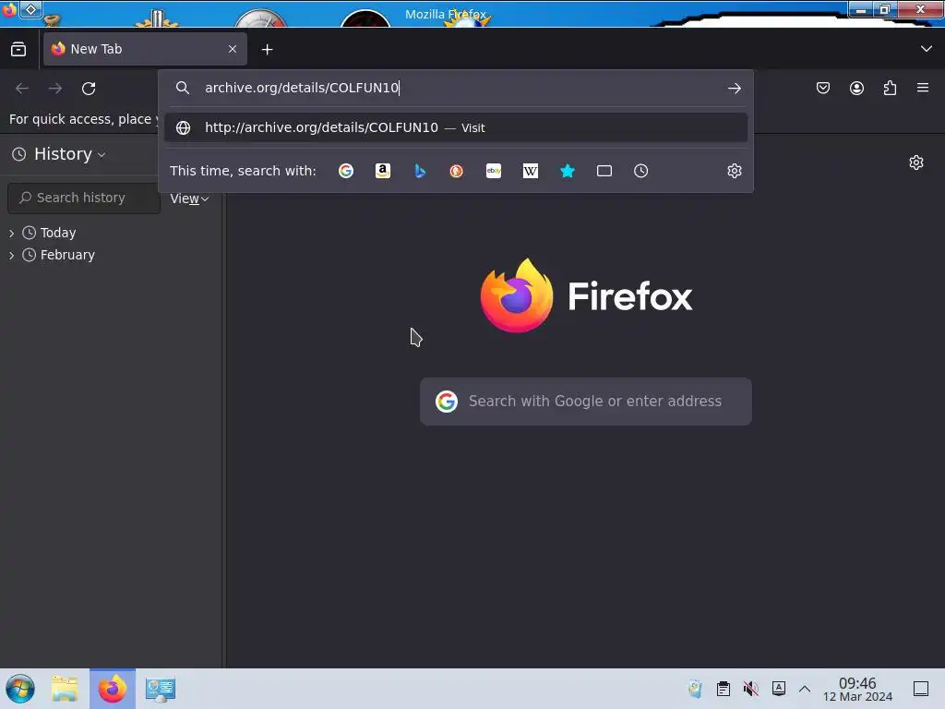Open the keyboard layout tray icon
Image resolution: width=945 pixels, height=709 pixels.
tap(779, 689)
